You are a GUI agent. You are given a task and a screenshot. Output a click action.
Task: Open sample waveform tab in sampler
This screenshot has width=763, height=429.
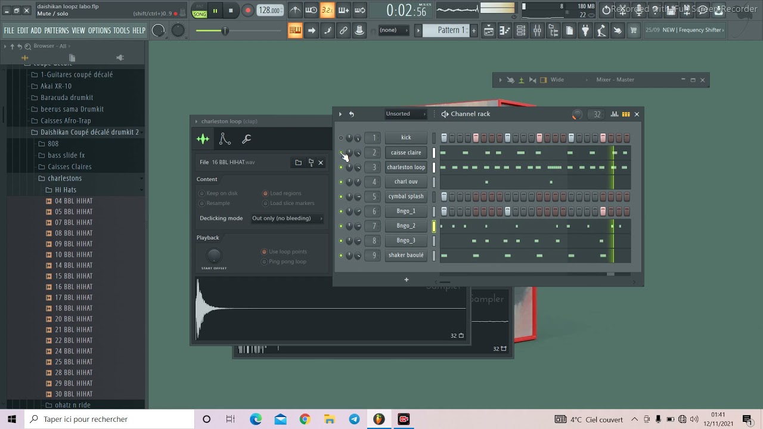click(x=203, y=139)
